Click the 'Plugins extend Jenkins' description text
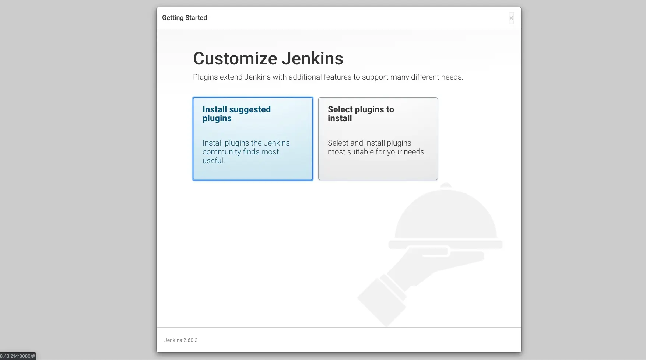646x360 pixels. pyautogui.click(x=328, y=77)
